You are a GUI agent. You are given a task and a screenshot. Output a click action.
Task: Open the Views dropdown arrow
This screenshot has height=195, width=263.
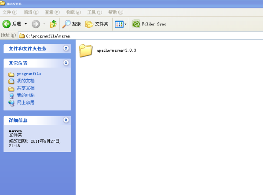[125, 24]
